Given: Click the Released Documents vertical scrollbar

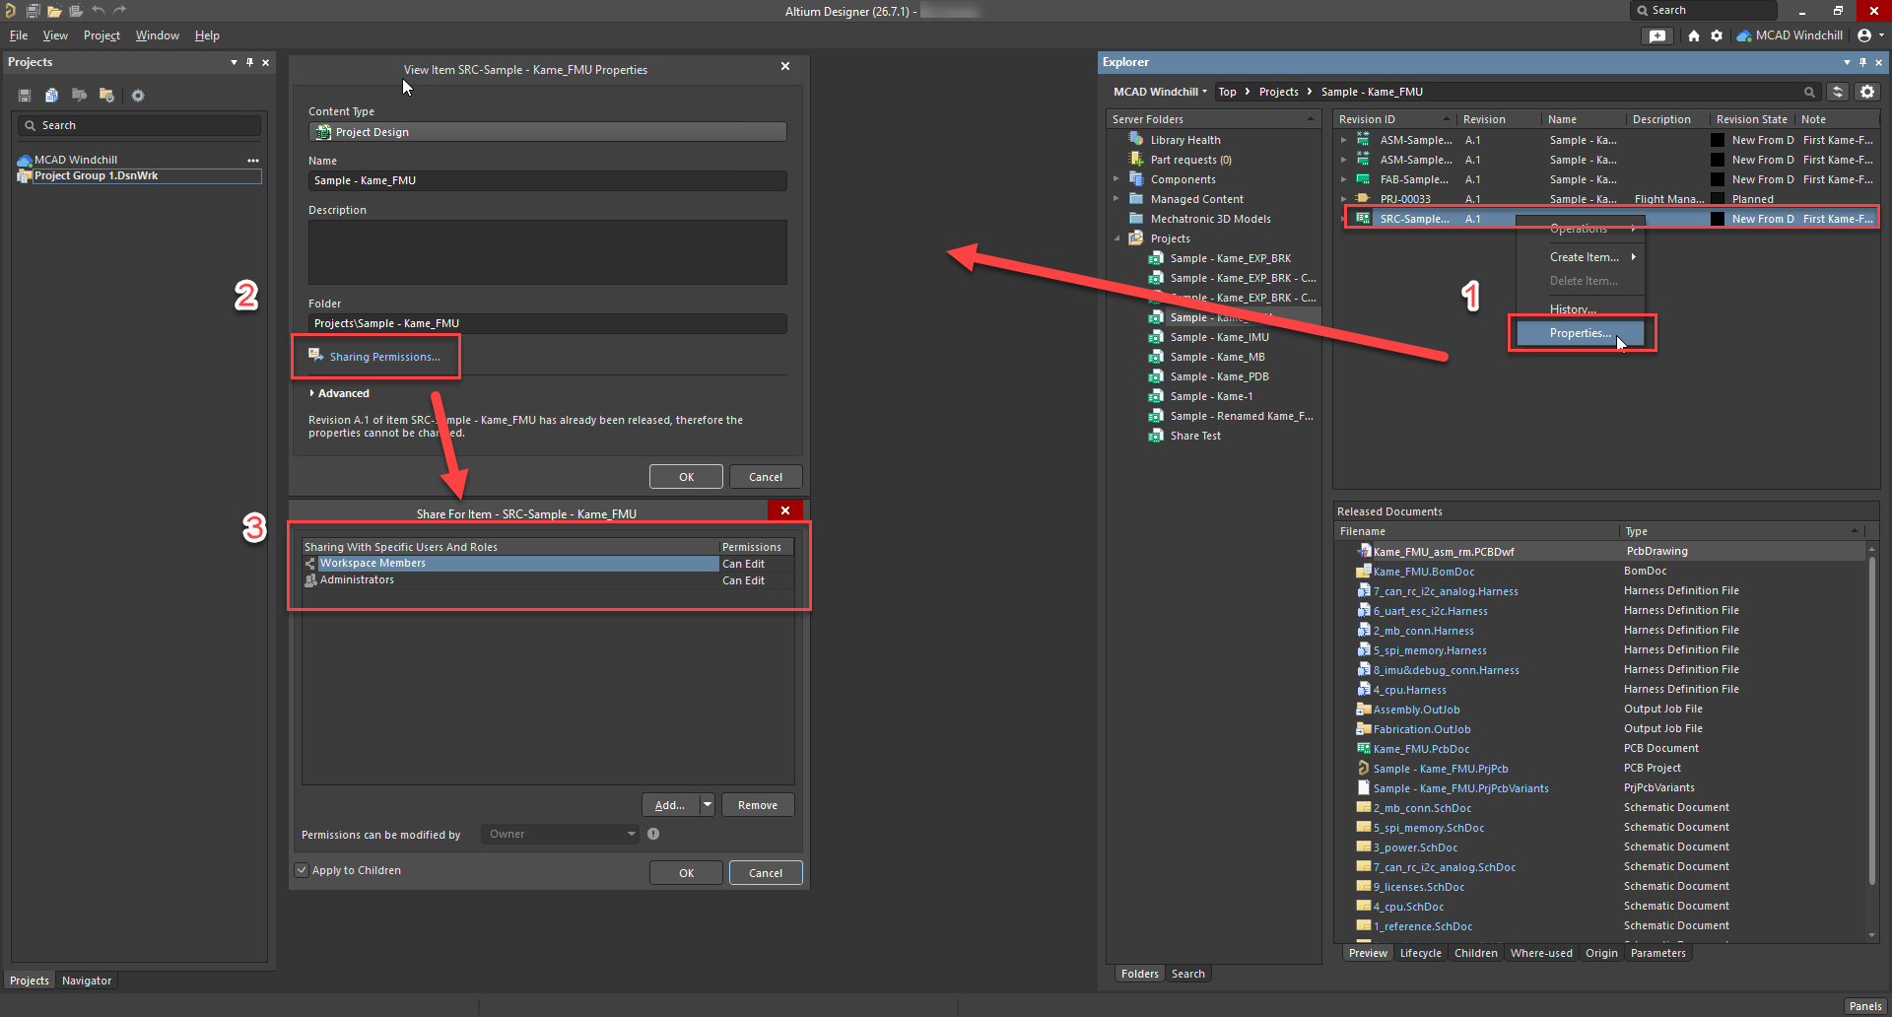Looking at the screenshot, I should tap(1871, 719).
